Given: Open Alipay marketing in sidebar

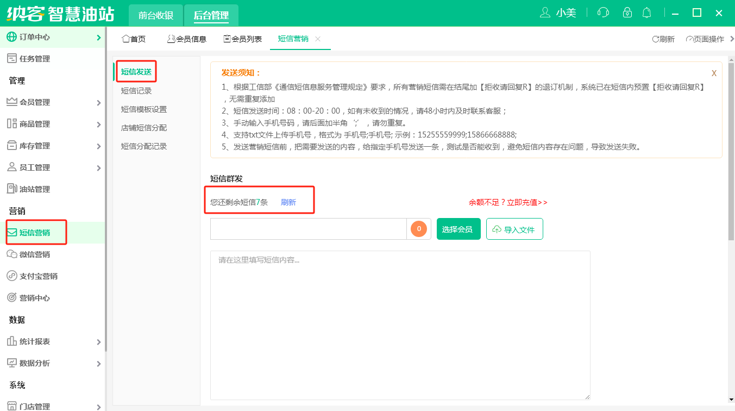Looking at the screenshot, I should click(x=38, y=276).
